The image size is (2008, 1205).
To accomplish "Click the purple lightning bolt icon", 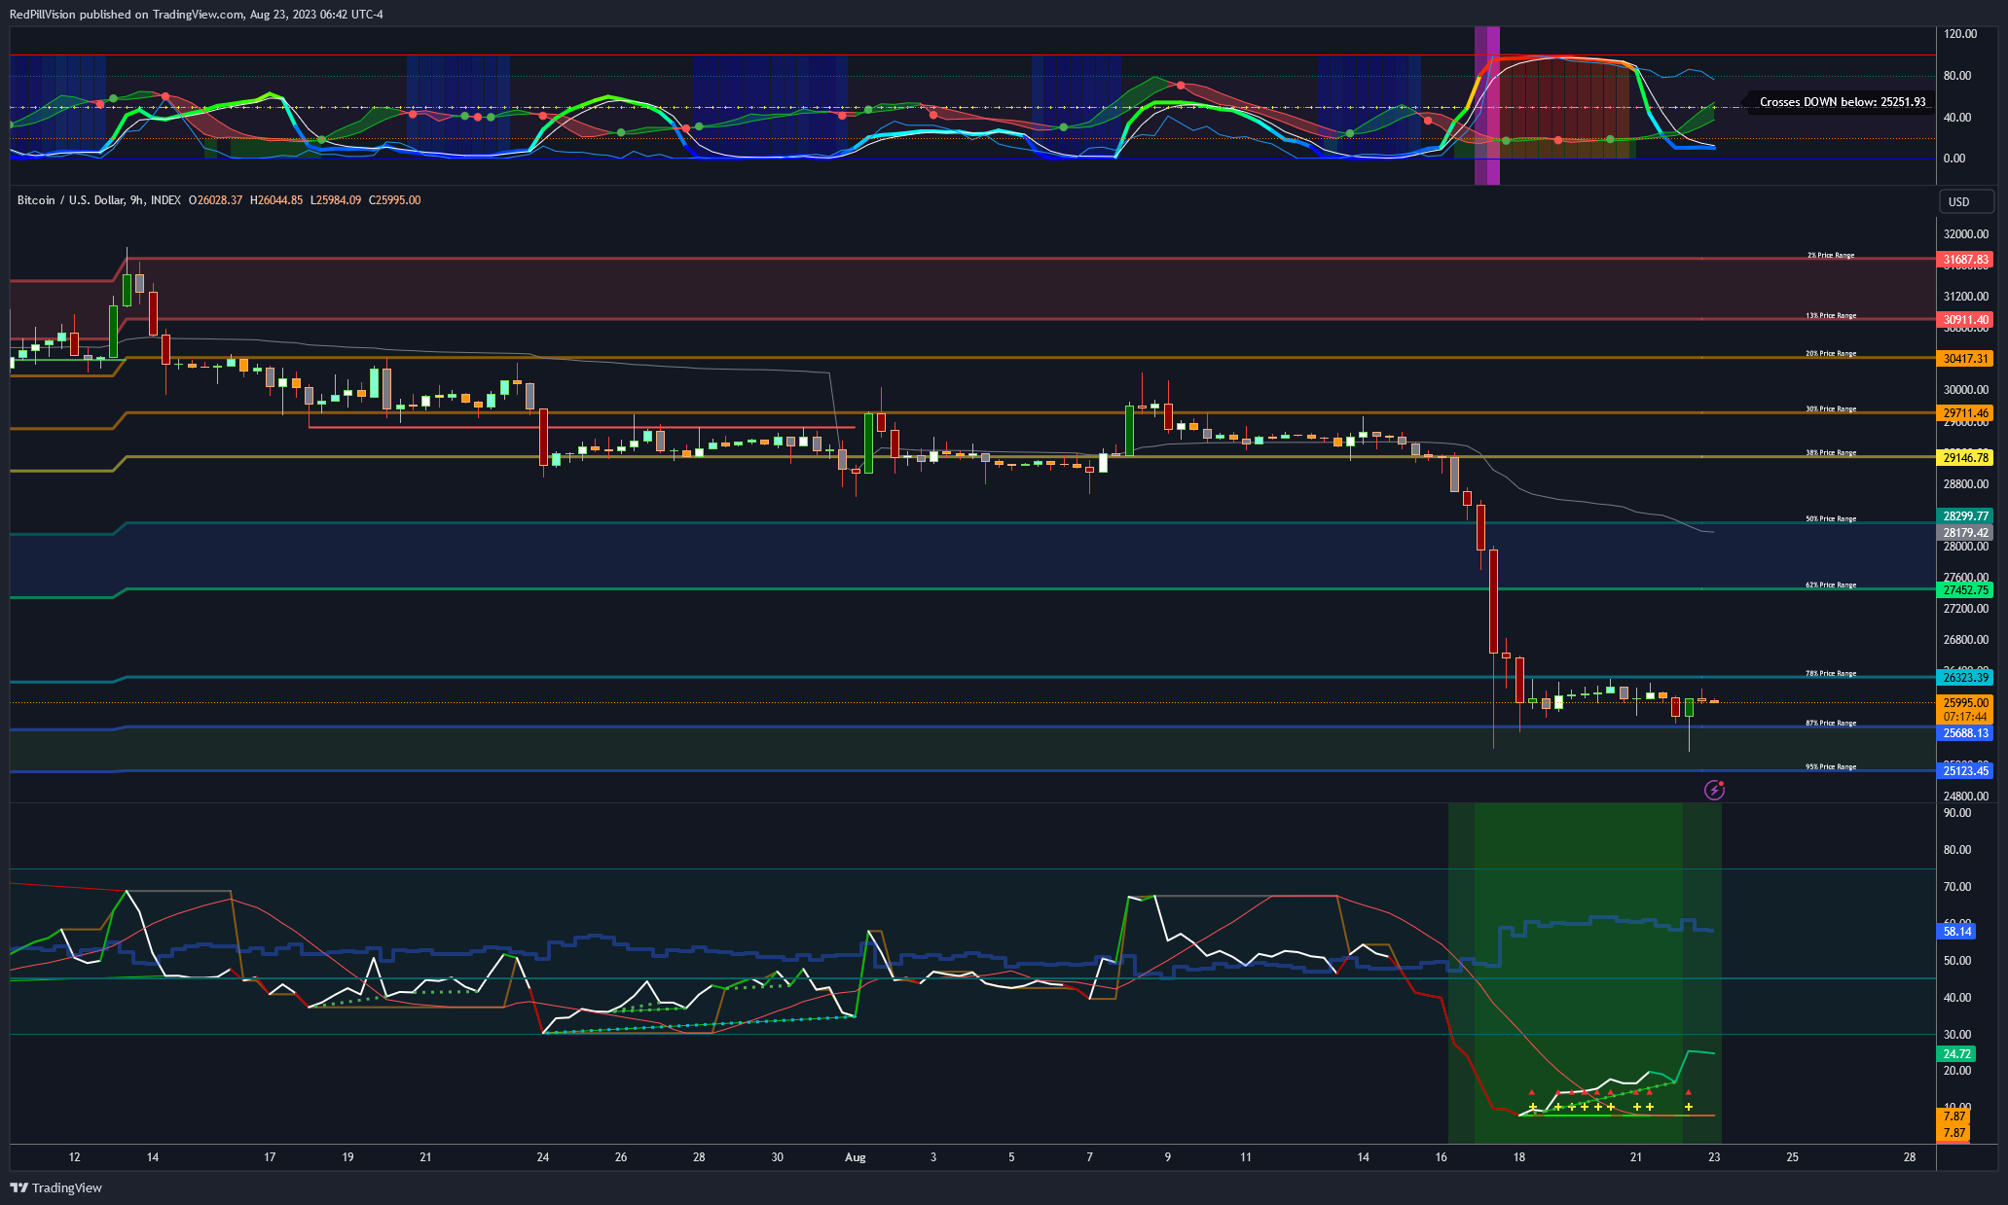I will [x=1714, y=790].
